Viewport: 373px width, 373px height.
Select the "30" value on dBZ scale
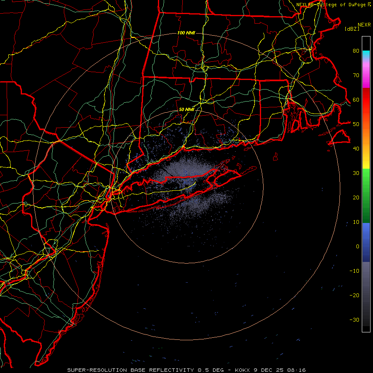tap(356, 173)
